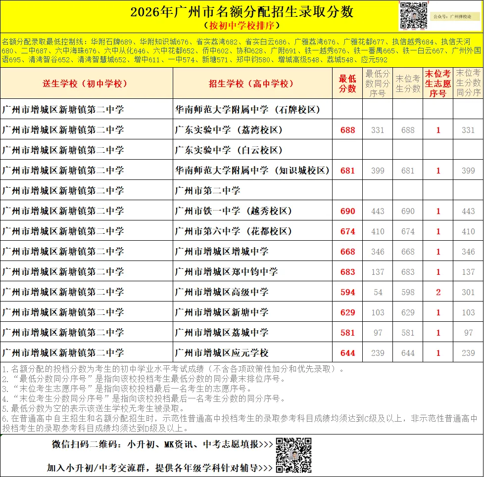Image resolution: width=484 pixels, height=477 pixels.
Task: Click red 629 in the 新塘中学 row
Action: (347, 313)
